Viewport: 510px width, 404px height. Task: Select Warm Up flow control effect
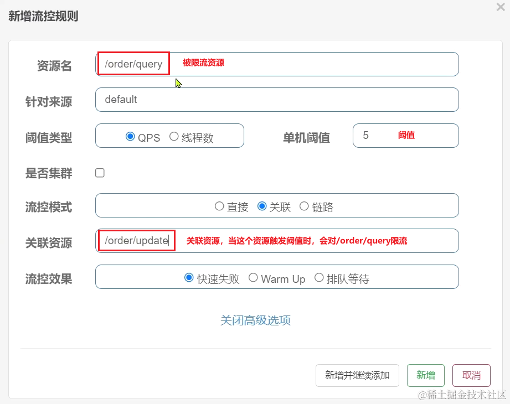pyautogui.click(x=253, y=278)
